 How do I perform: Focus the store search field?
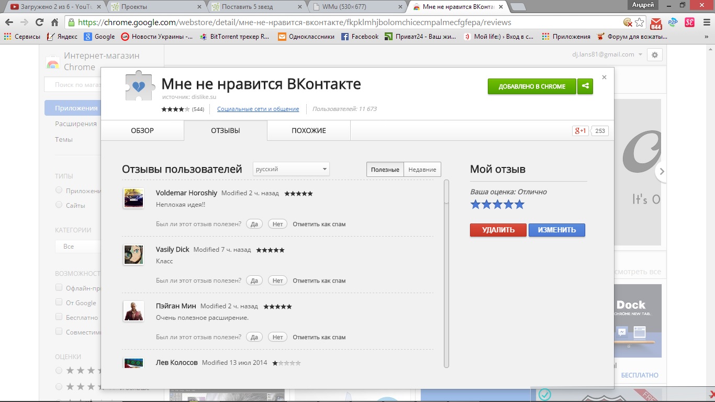click(x=72, y=84)
